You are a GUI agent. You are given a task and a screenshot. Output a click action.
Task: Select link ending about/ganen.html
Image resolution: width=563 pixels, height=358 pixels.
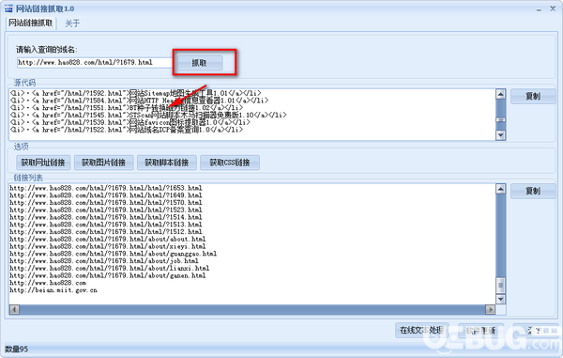[108, 275]
